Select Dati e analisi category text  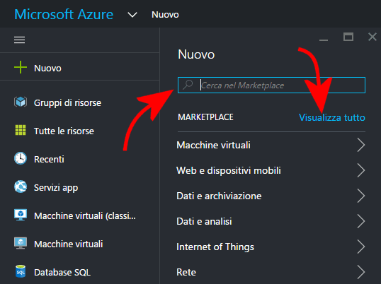click(x=204, y=222)
